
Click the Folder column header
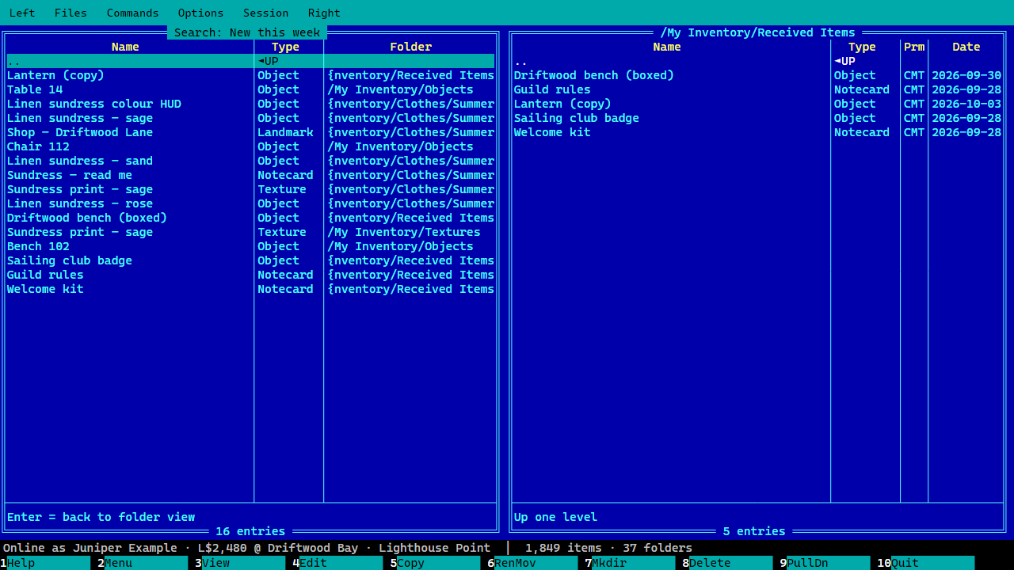(410, 47)
